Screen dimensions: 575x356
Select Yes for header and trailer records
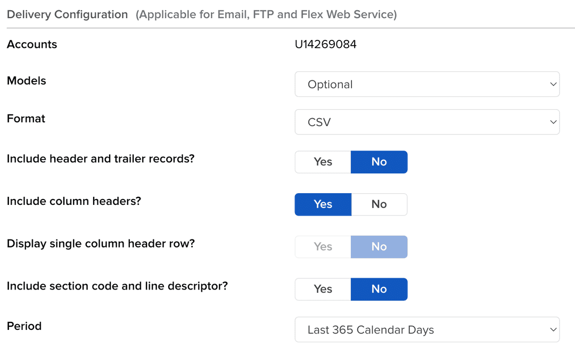click(323, 162)
